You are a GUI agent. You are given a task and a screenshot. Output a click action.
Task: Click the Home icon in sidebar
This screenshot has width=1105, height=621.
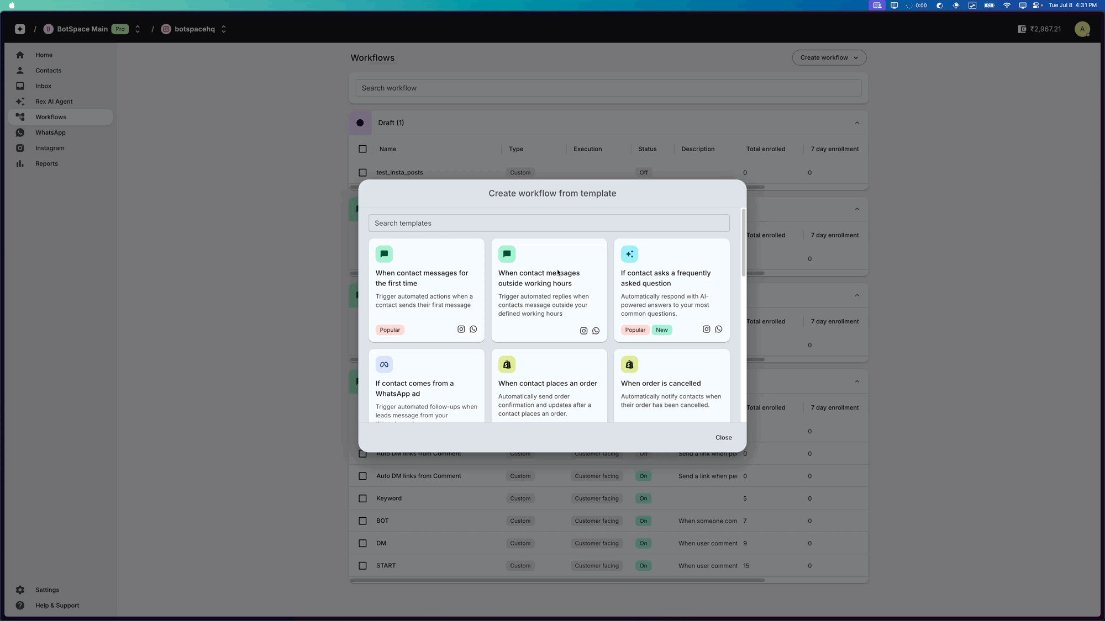(x=20, y=55)
